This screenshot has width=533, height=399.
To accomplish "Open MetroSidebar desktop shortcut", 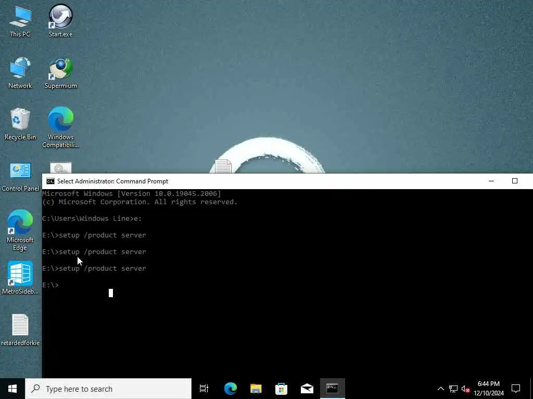I will click(20, 277).
